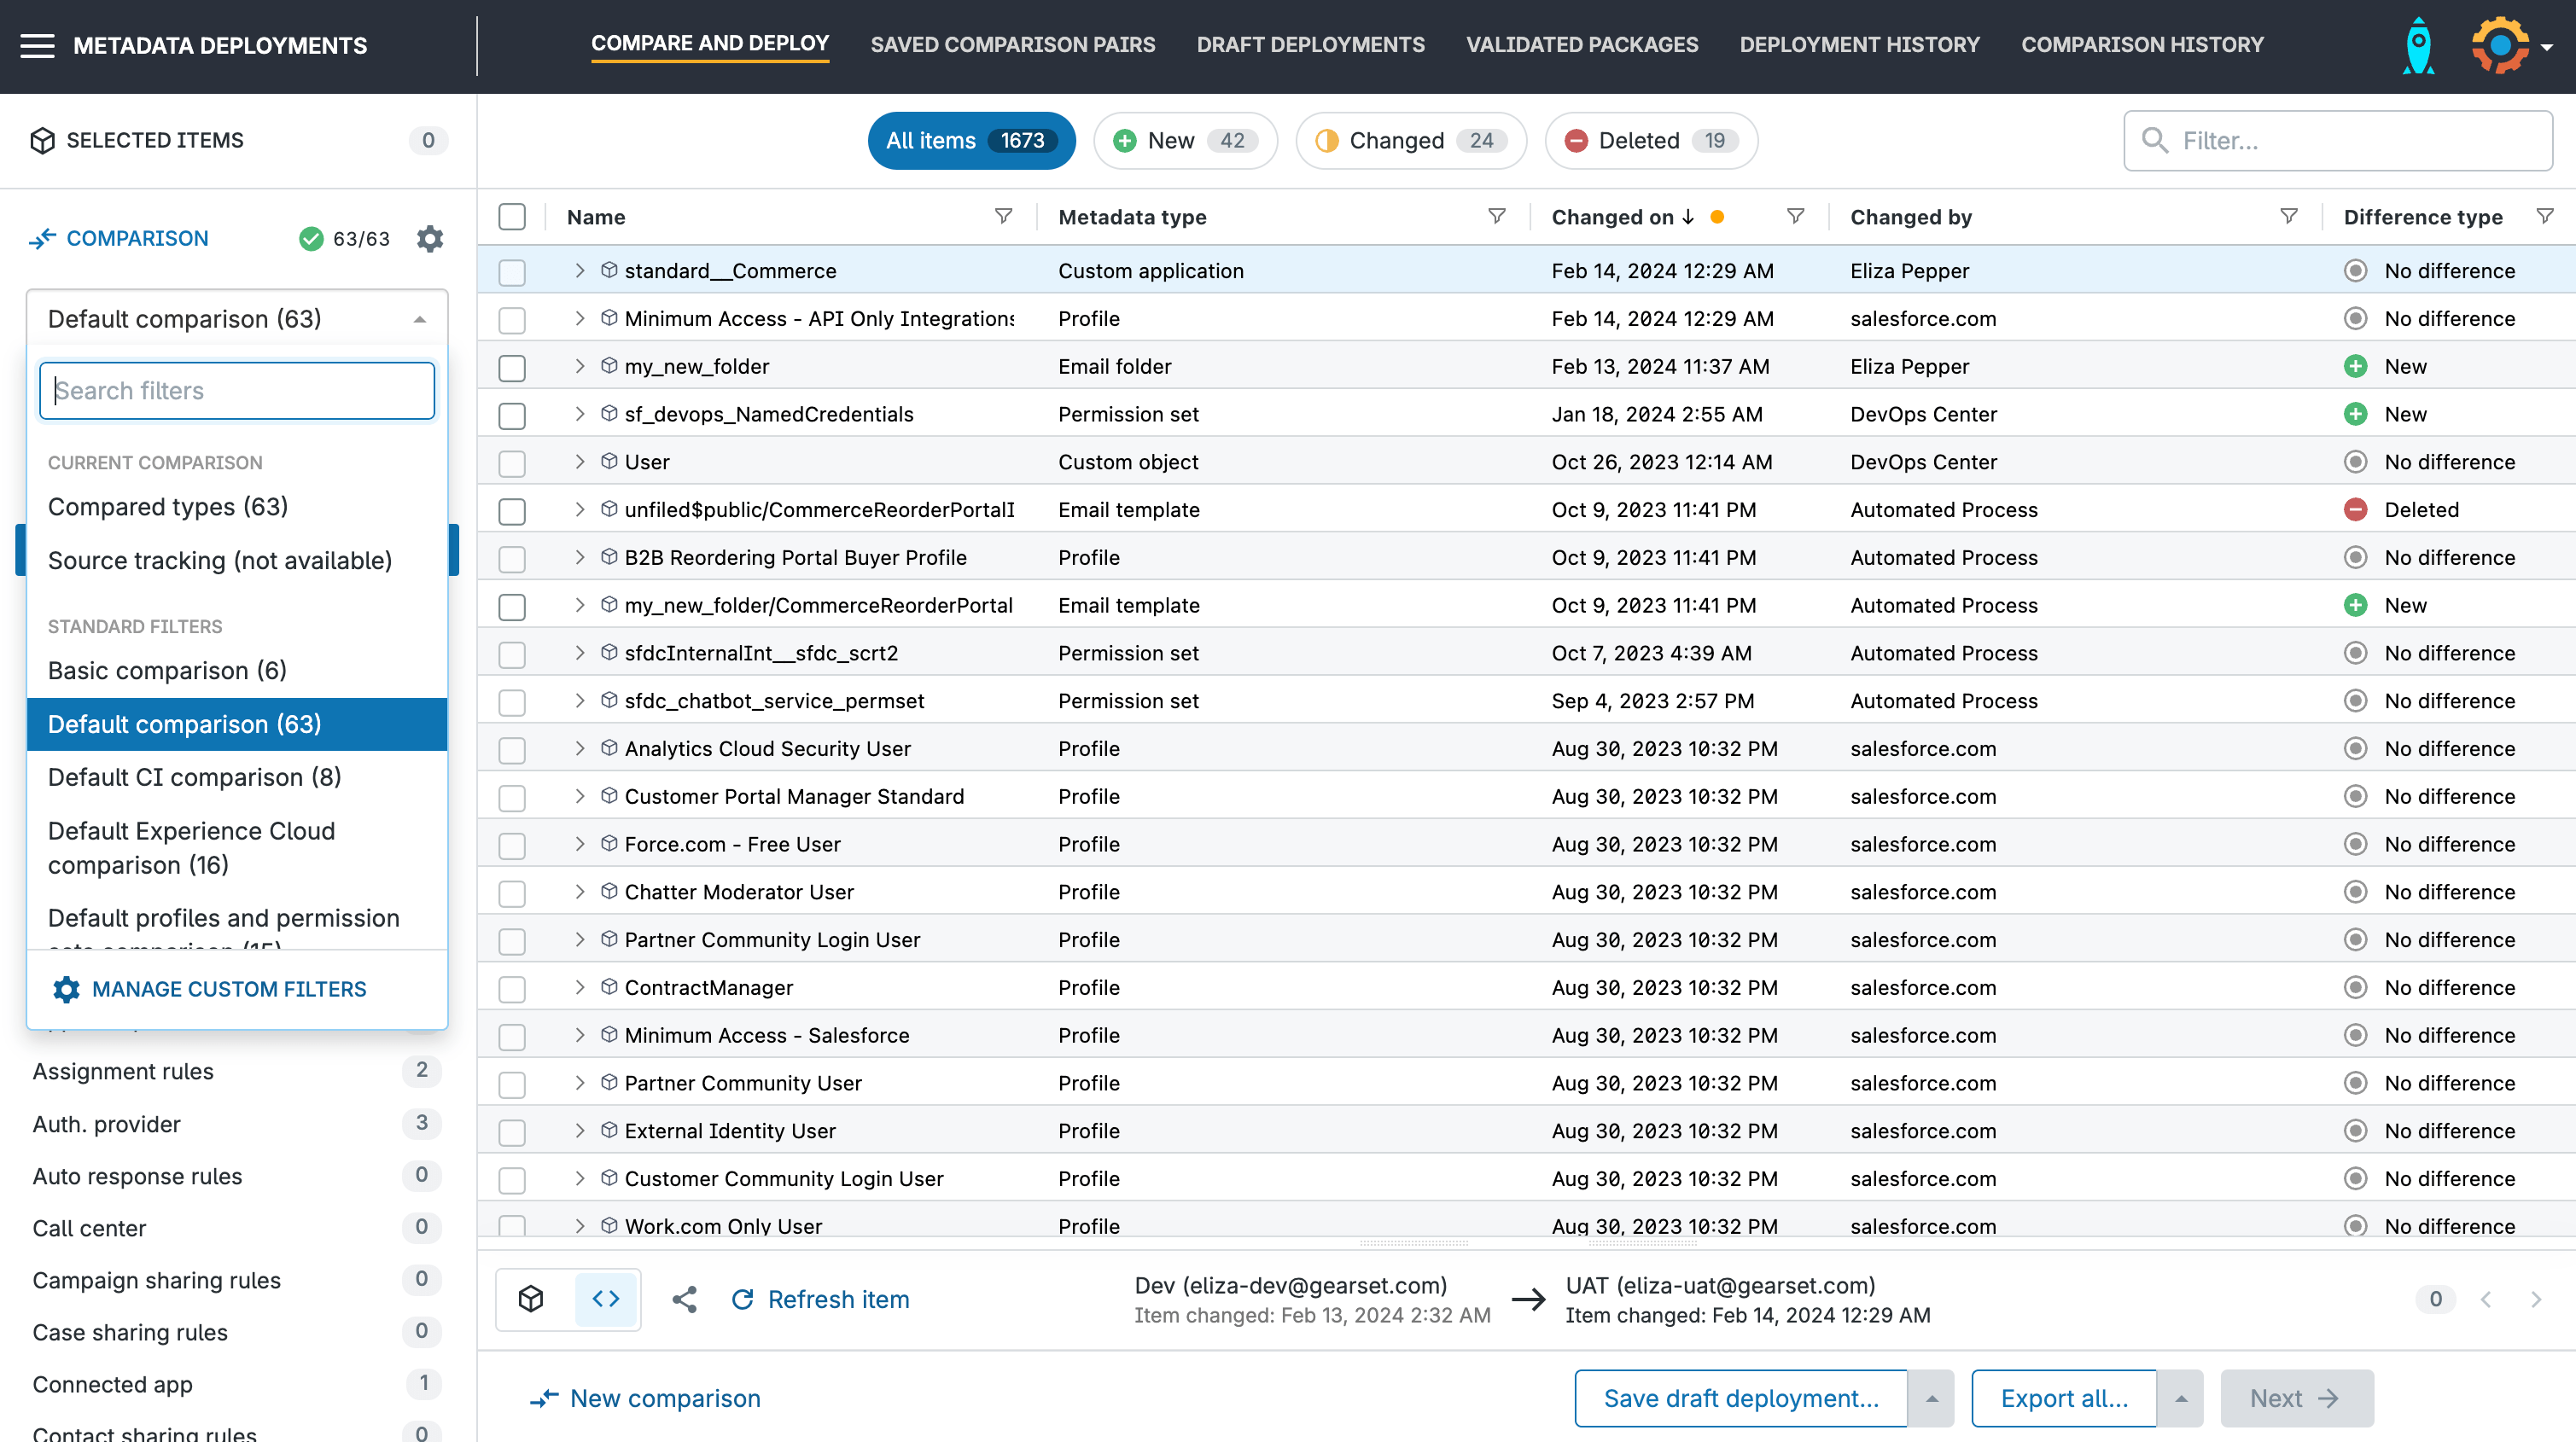Switch to the code diff view icon
This screenshot has width=2576, height=1442.
click(x=606, y=1299)
